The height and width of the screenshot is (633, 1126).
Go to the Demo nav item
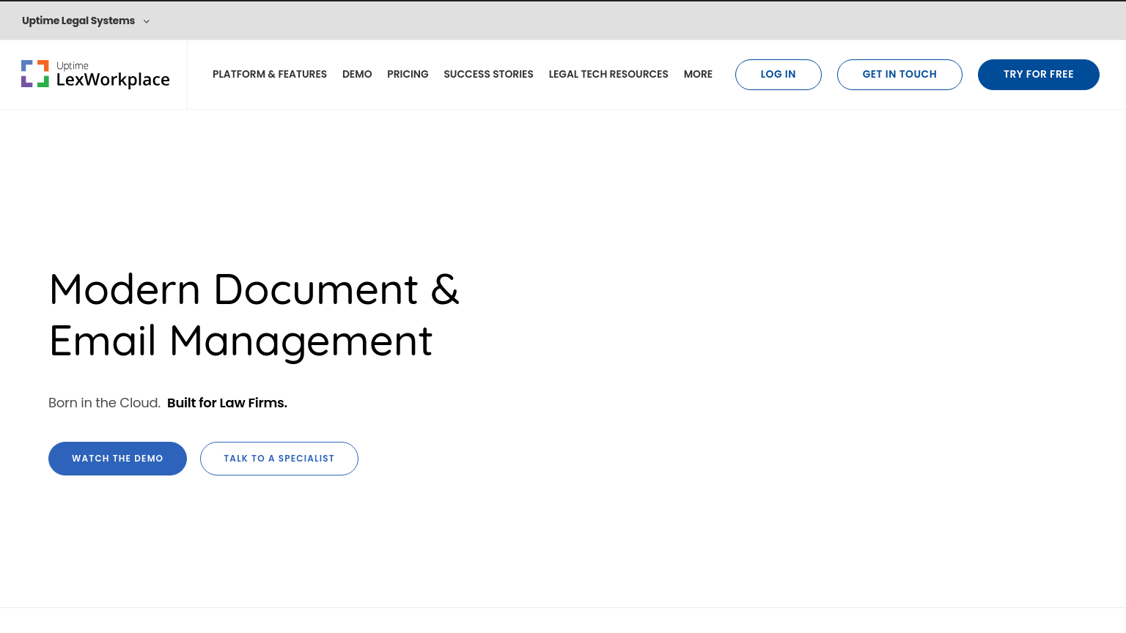356,74
